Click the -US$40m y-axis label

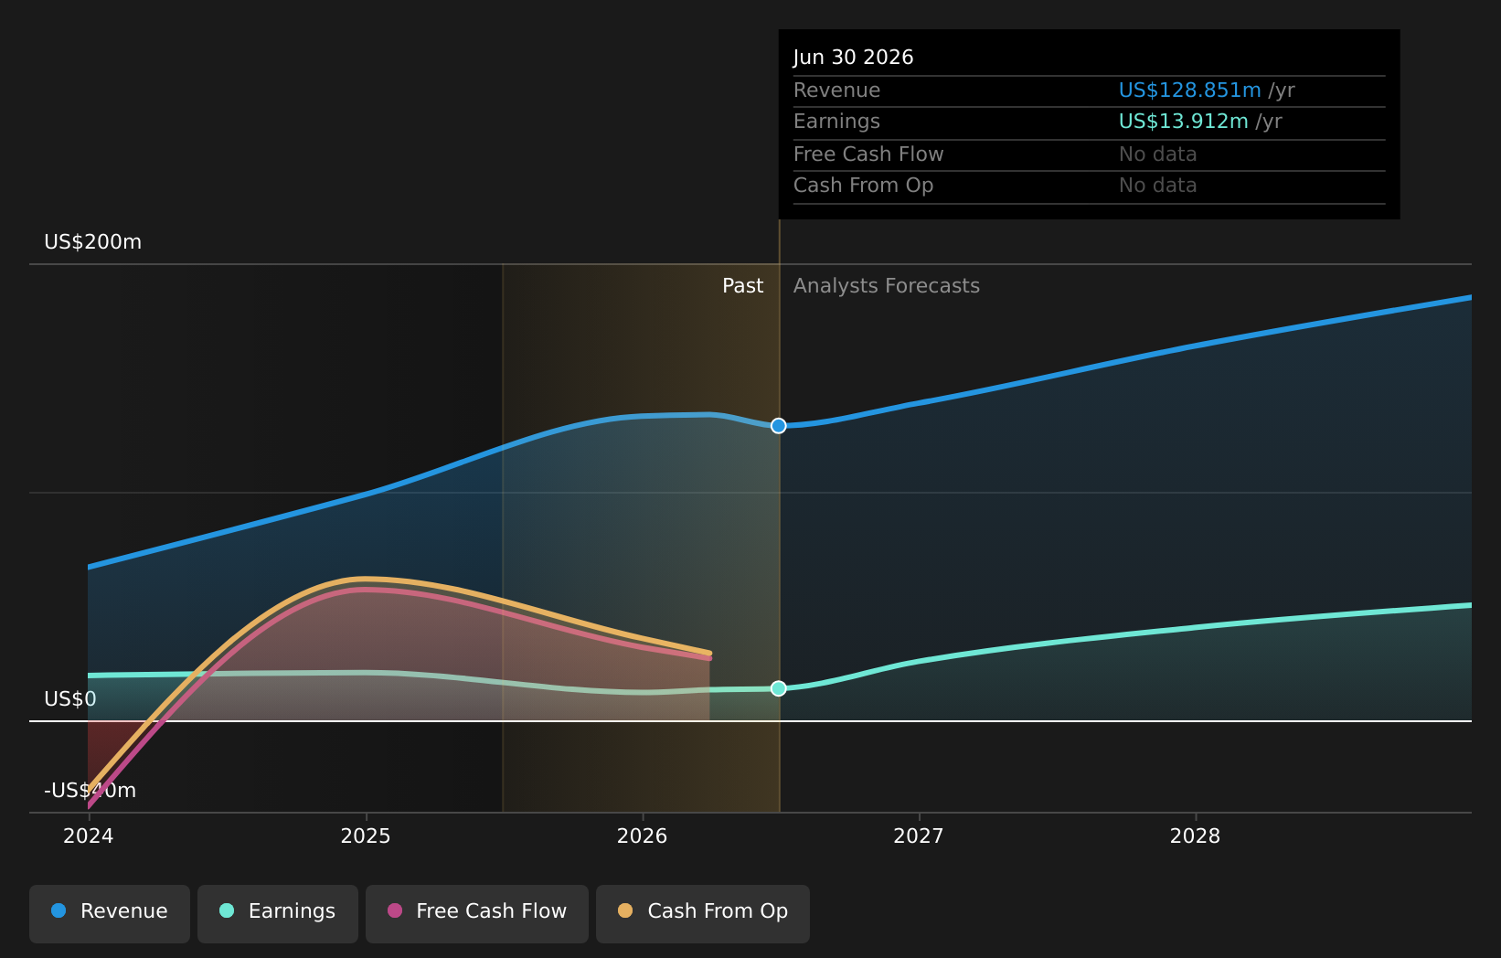(x=90, y=791)
